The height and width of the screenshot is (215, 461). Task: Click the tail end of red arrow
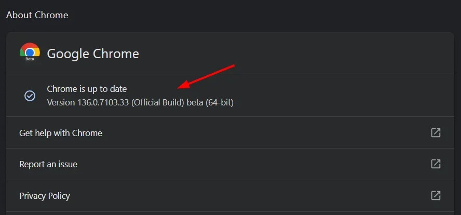tap(234, 65)
